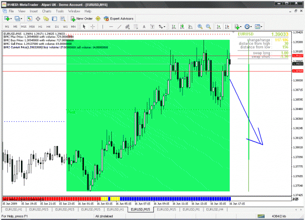Click the red 1.38949 price label
The image size is (305, 220).
298,71
